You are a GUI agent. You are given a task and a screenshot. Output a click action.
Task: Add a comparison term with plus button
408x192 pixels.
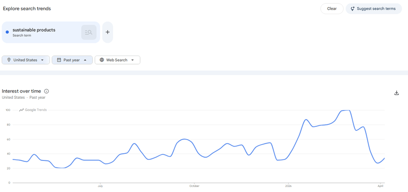click(108, 32)
